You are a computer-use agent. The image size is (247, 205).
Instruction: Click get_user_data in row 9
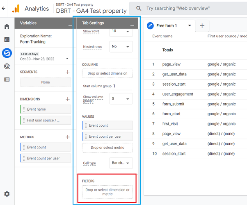pos(174,143)
